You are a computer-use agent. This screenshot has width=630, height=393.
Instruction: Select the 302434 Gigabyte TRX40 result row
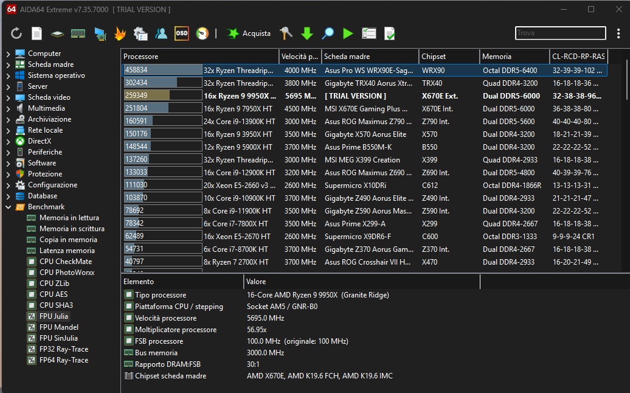364,83
